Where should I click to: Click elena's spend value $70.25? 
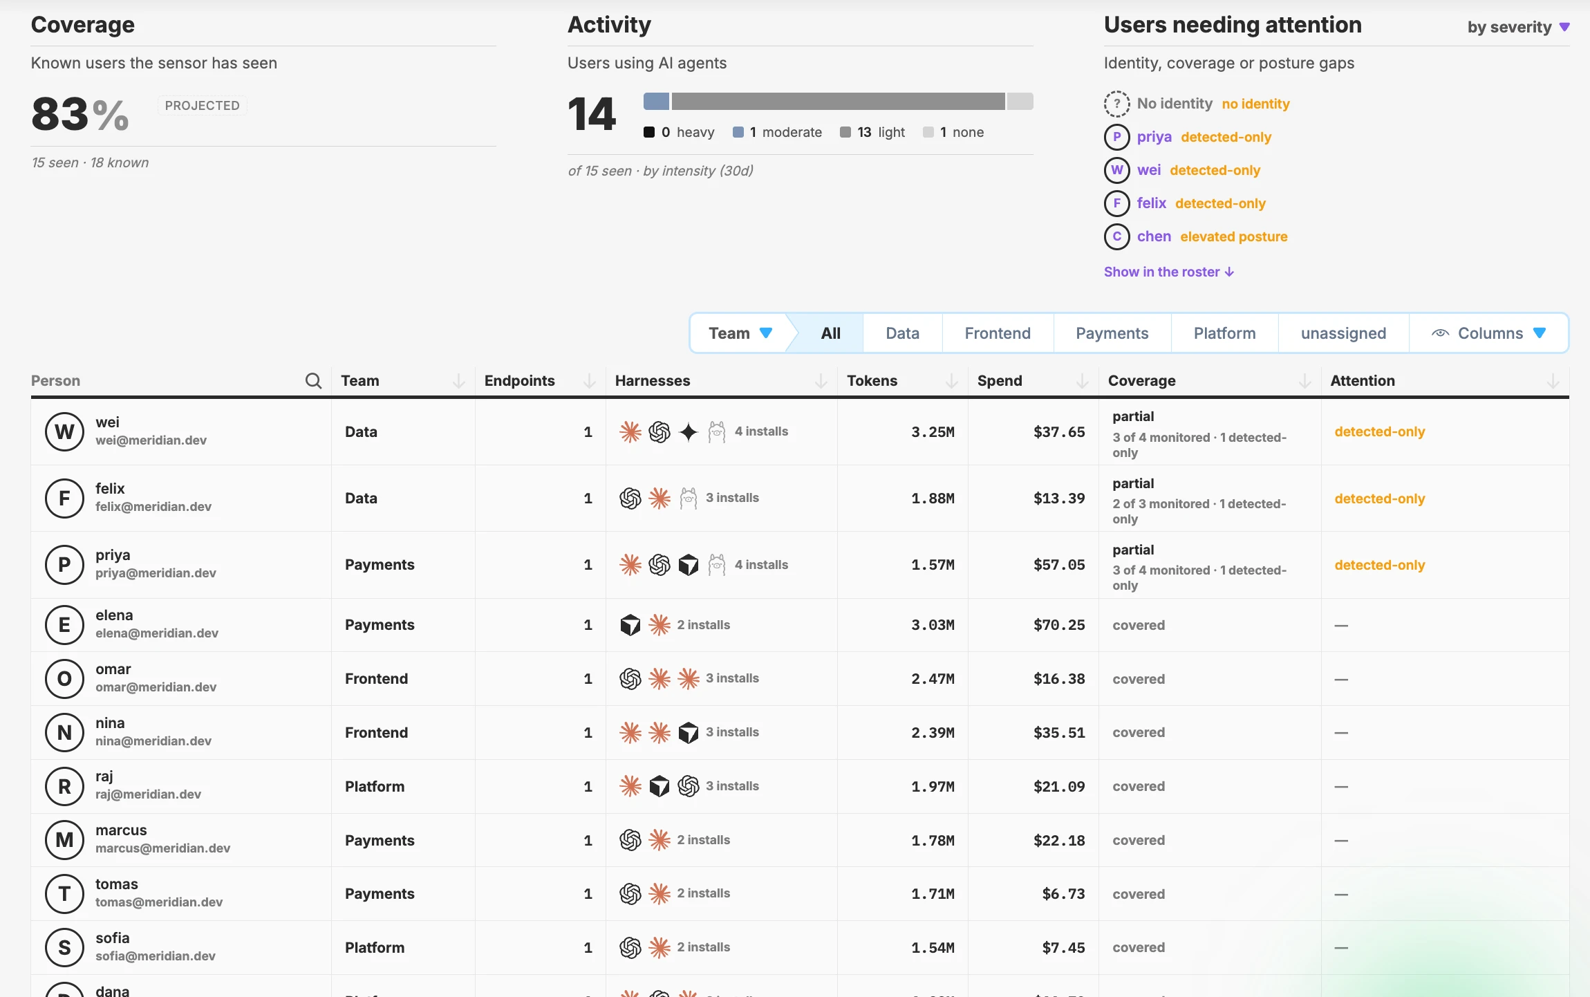(1059, 625)
